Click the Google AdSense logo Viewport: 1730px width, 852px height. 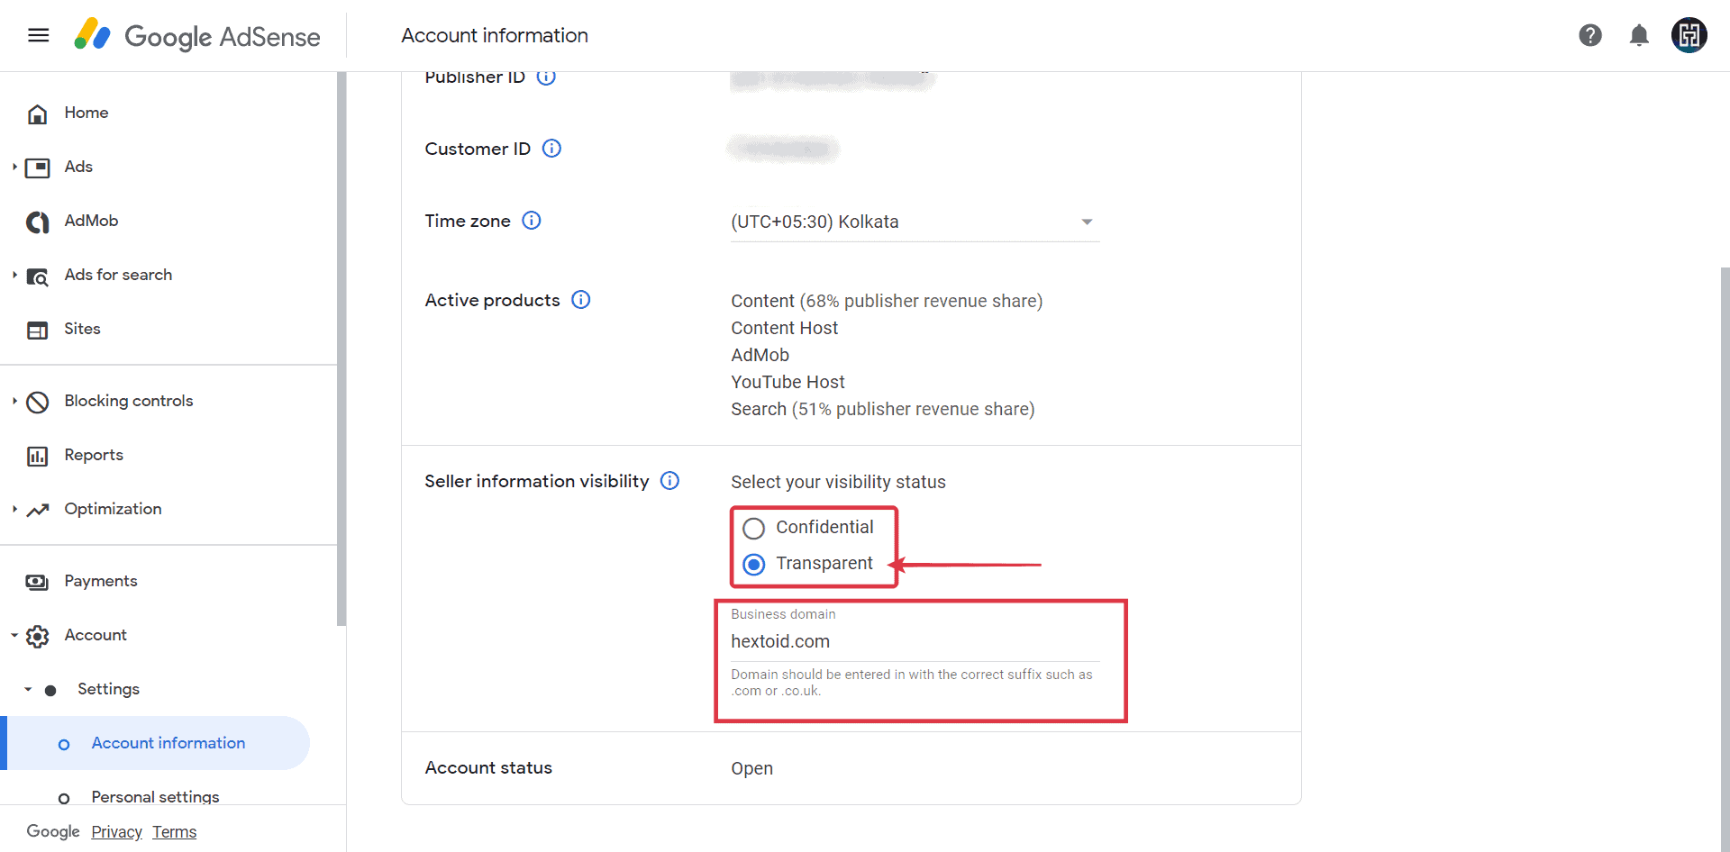(197, 35)
